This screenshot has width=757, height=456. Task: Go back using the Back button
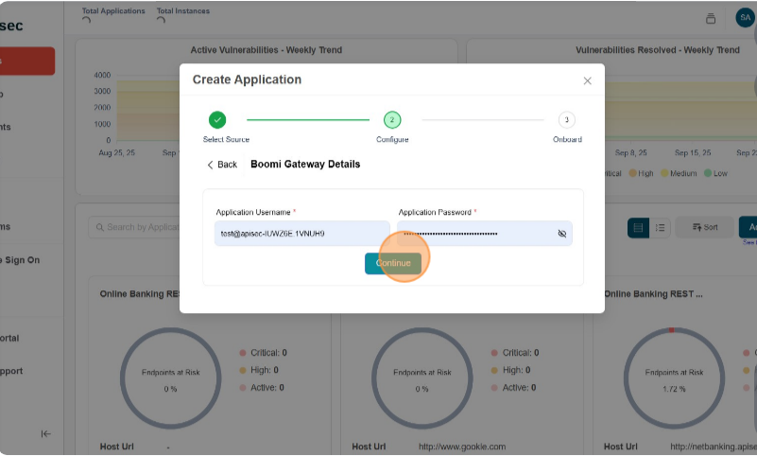pos(222,165)
